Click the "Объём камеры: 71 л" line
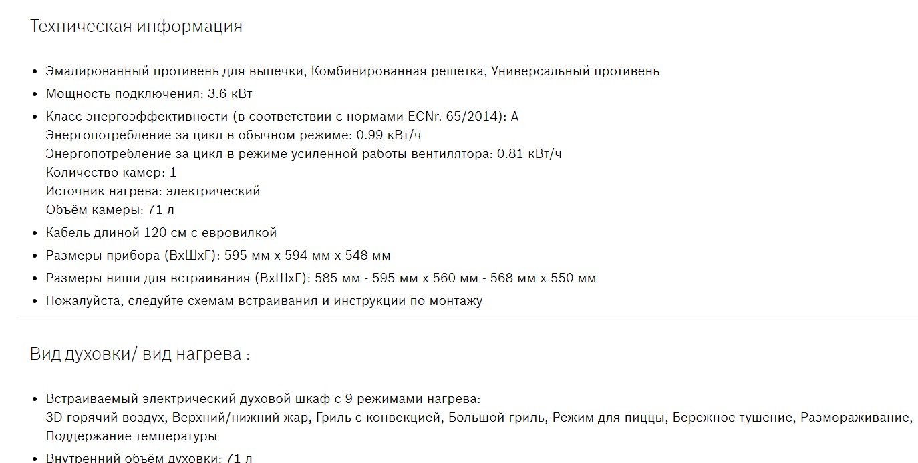 [x=110, y=210]
